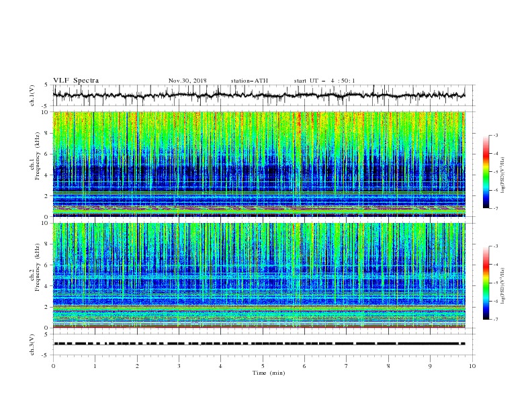The image size is (532, 411).
Task: Click the "6" kHz tick of ch.2 spectrogram
Action: coord(47,265)
